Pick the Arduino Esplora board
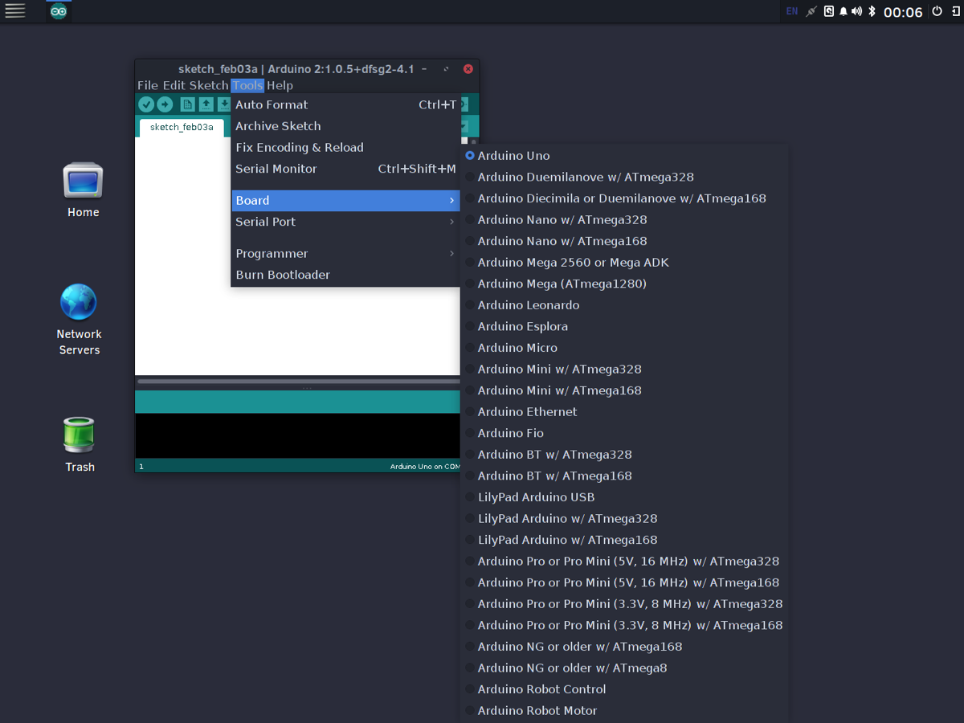 coord(624,326)
